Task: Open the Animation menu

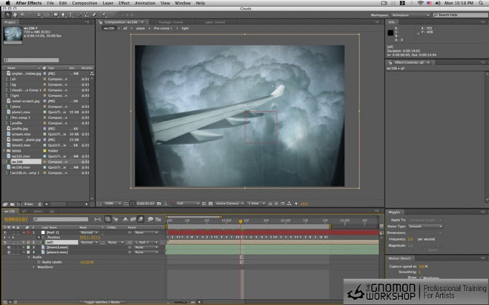Action: 145,3
